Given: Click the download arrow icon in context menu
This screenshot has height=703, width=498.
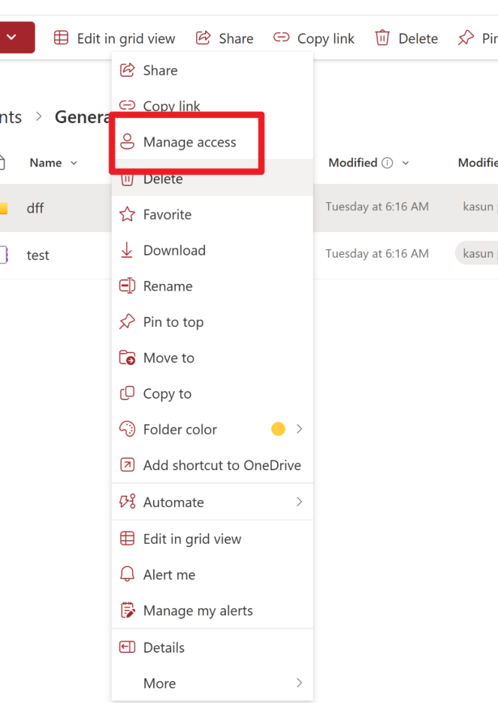Looking at the screenshot, I should click(127, 249).
